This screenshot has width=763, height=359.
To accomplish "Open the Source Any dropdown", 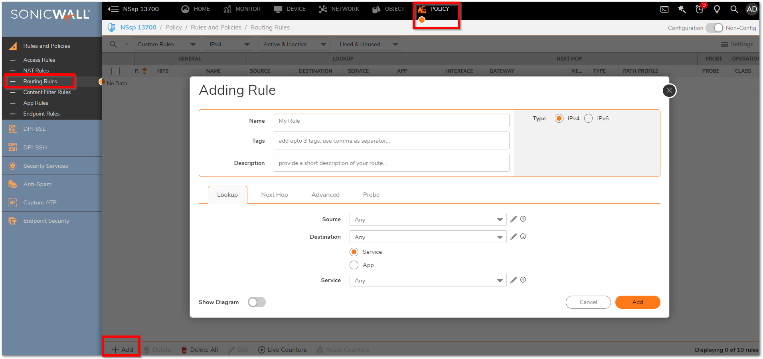I will point(428,219).
